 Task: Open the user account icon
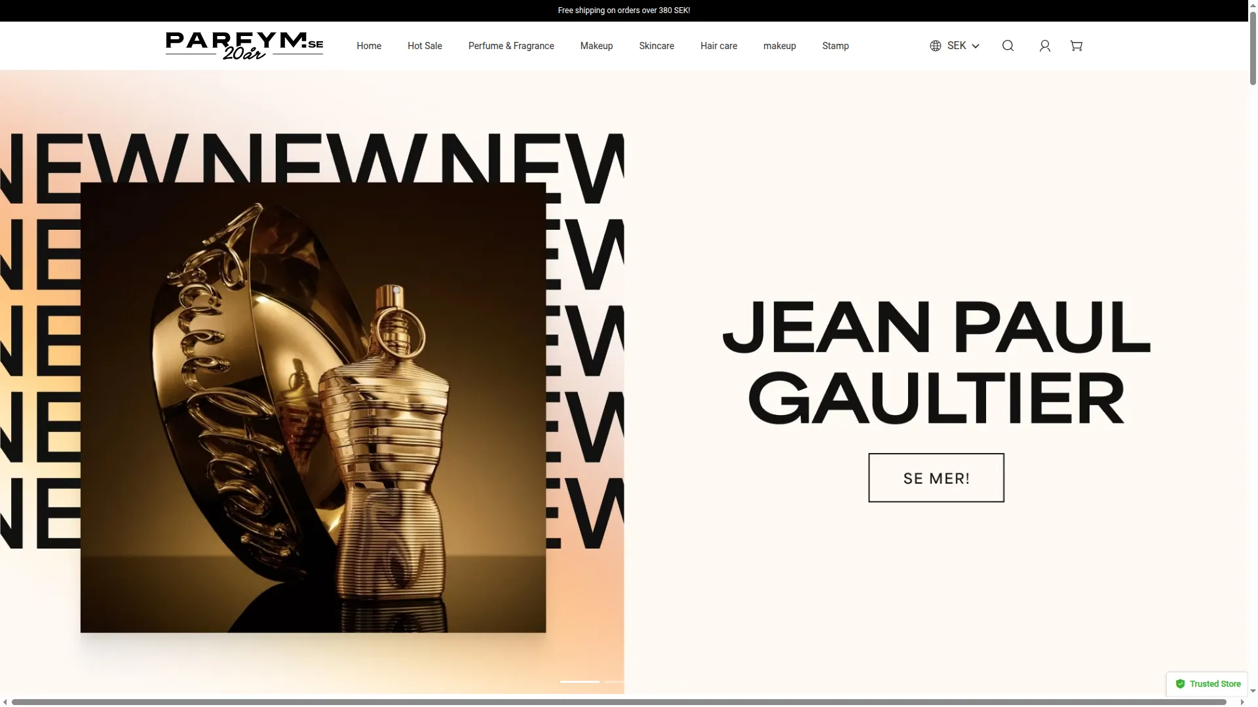tap(1045, 46)
